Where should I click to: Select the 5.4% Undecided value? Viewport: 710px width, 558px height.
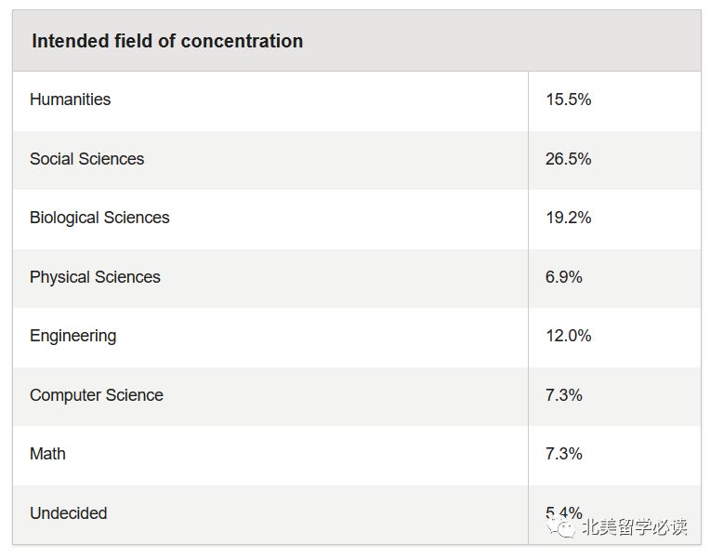point(564,512)
